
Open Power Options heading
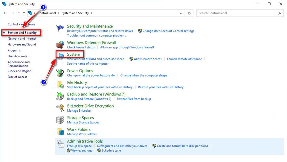(80, 71)
